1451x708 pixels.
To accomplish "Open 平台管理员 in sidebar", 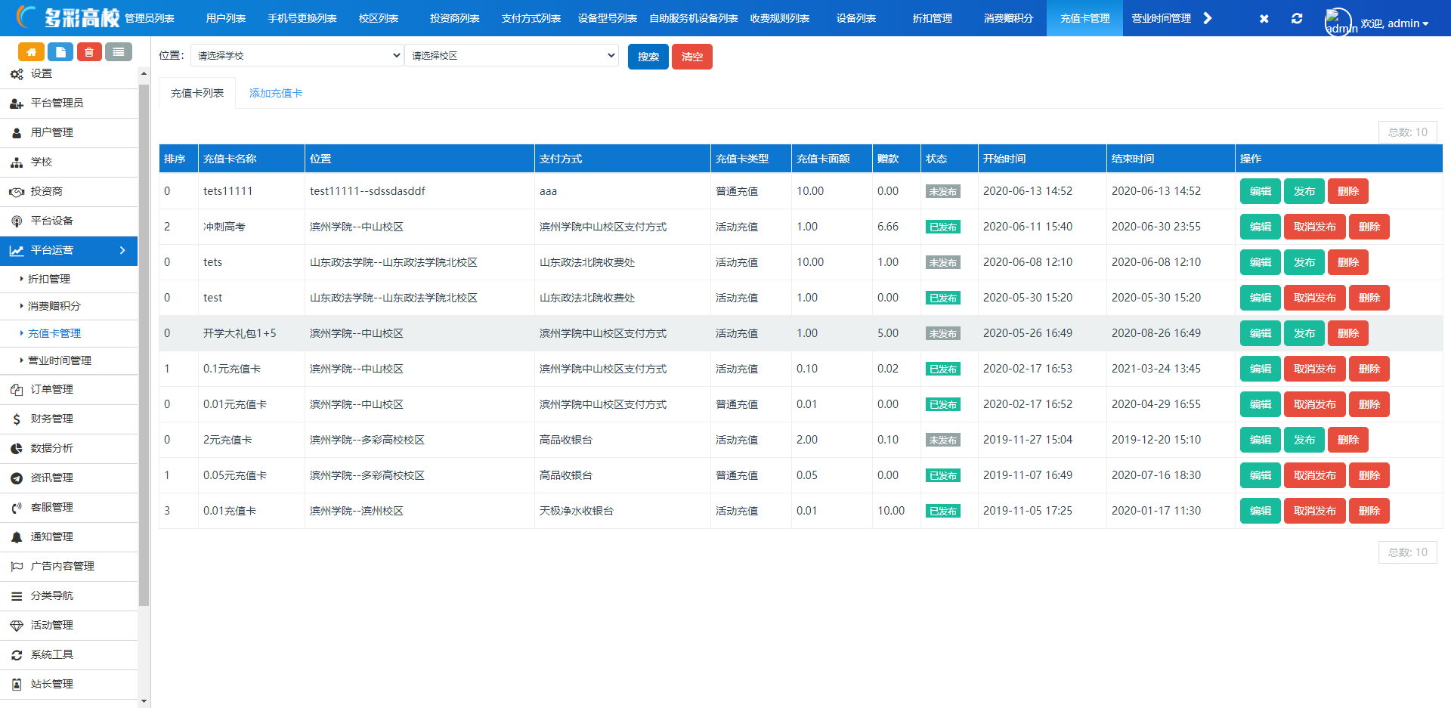I will pyautogui.click(x=69, y=103).
